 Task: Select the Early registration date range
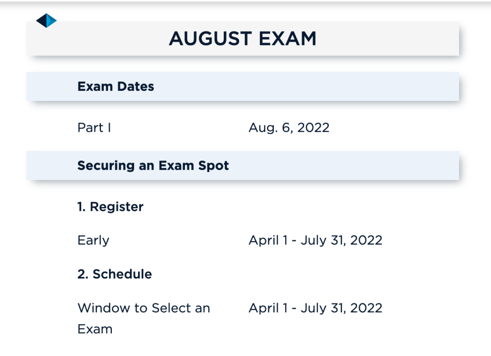[315, 240]
